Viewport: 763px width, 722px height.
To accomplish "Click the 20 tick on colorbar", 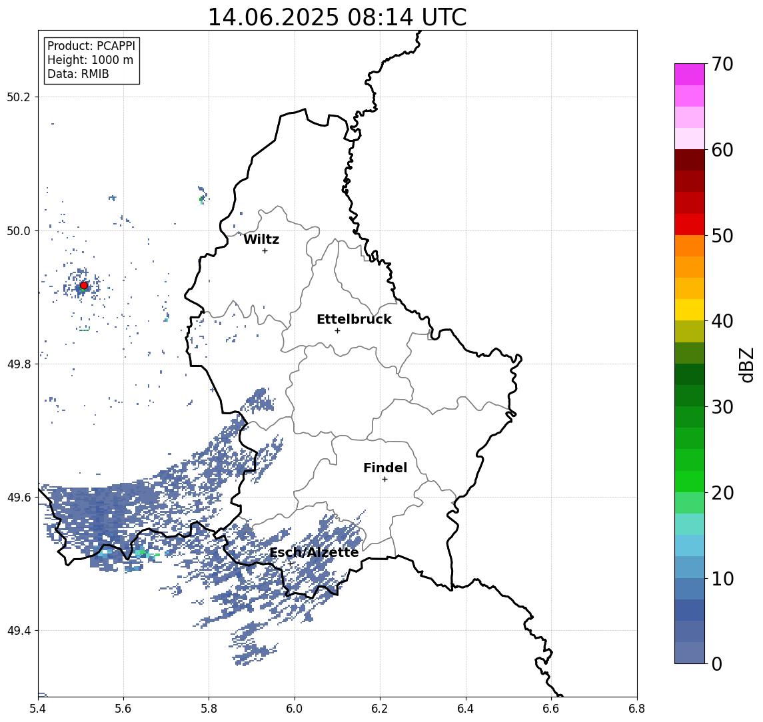I will [x=722, y=492].
